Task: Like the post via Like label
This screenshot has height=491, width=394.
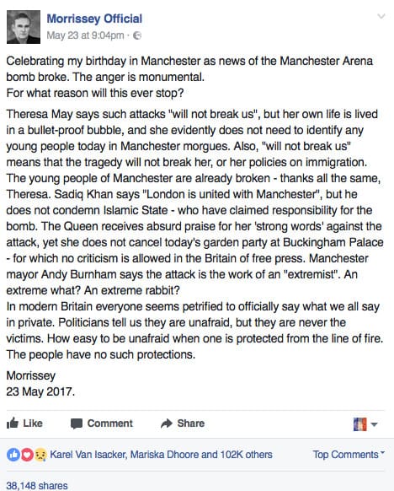Action: (33, 424)
